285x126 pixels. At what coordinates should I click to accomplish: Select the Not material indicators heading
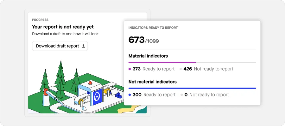[x=153, y=82]
